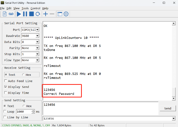Enable the Auto Feed Line checkbox
Image resolution: width=178 pixels, height=127 pixels.
(x=6, y=81)
